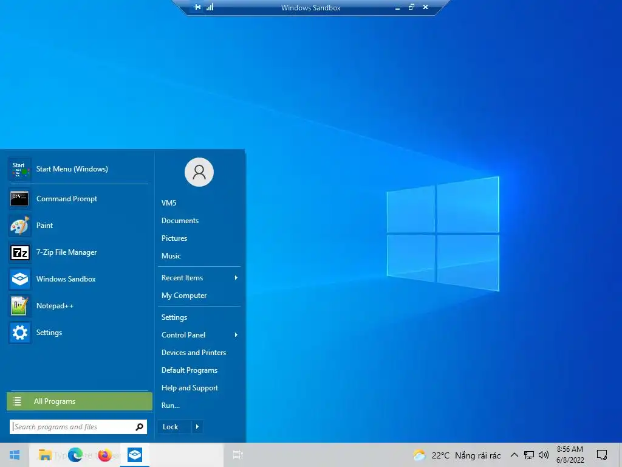Click the Windows Start button on taskbar
Screen dimensions: 622x467
point(15,455)
